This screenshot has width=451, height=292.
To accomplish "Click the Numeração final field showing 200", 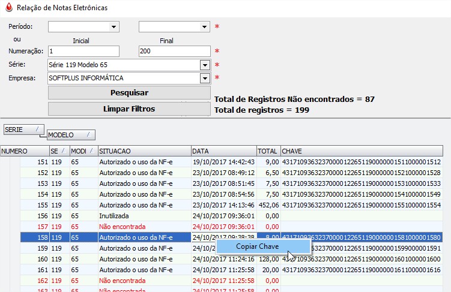I will coord(174,52).
